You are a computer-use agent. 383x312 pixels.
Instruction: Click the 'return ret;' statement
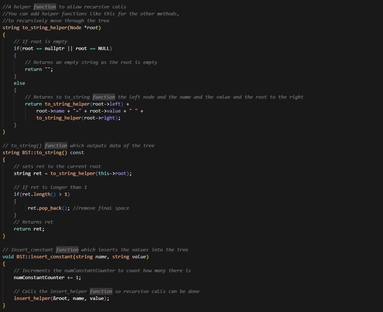[29, 229]
